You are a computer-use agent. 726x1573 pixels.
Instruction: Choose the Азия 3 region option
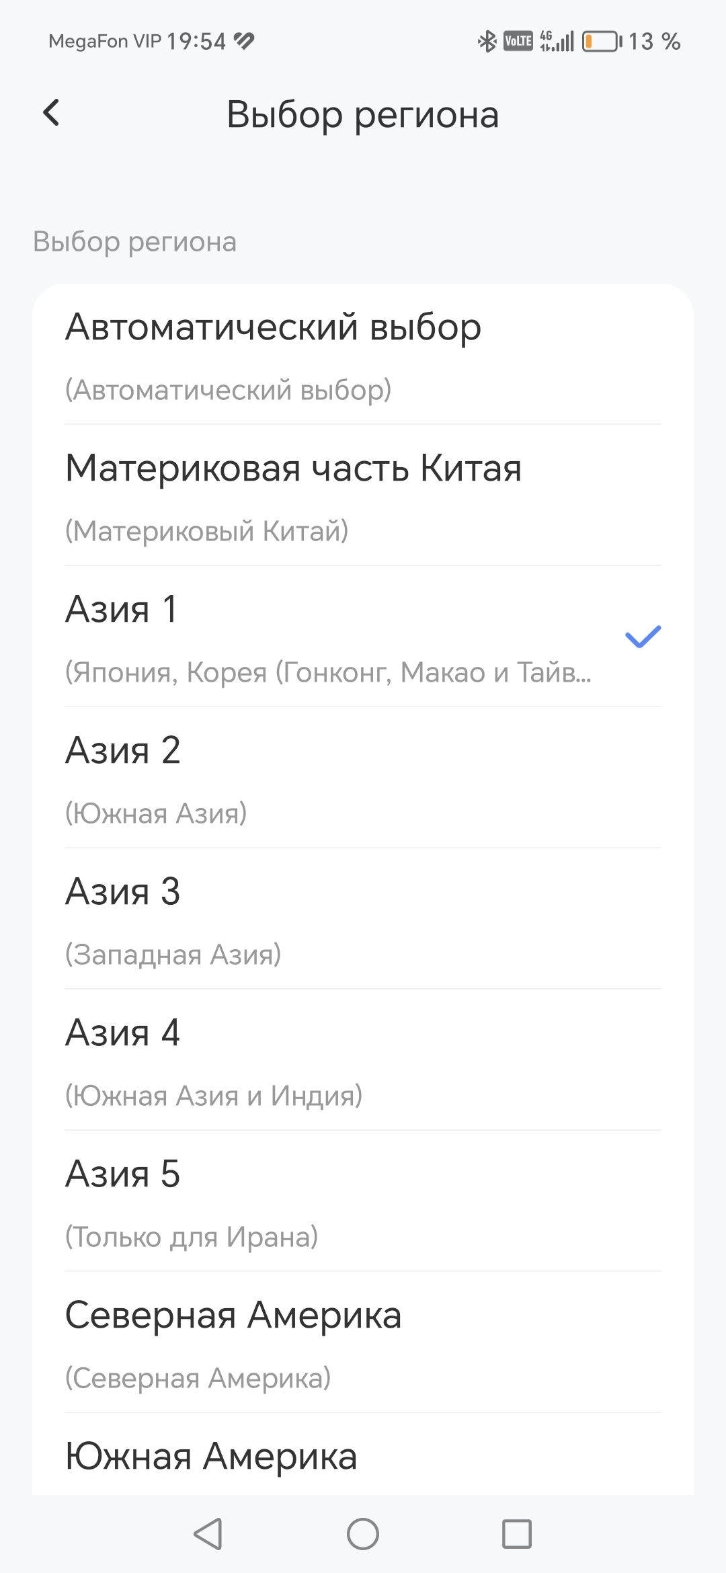(x=363, y=920)
